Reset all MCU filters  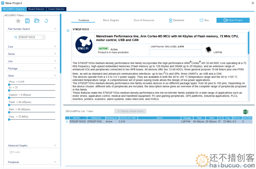pyautogui.click(x=46, y=21)
